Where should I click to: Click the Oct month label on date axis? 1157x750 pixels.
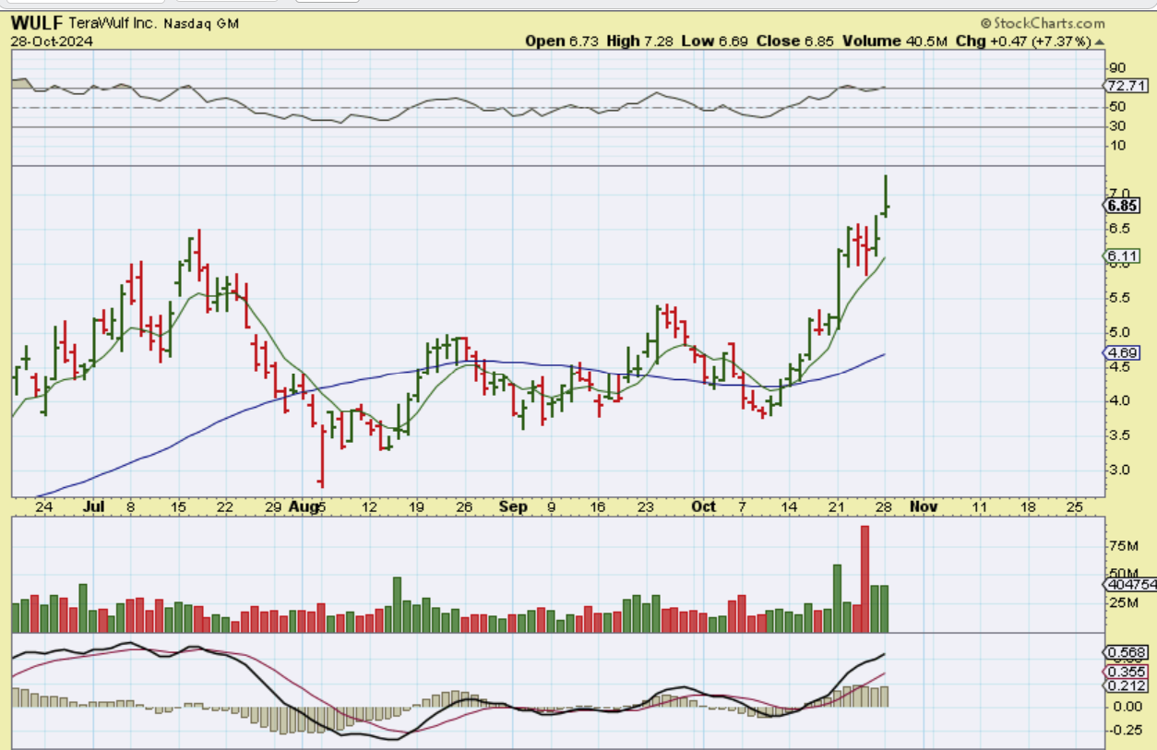coord(704,507)
